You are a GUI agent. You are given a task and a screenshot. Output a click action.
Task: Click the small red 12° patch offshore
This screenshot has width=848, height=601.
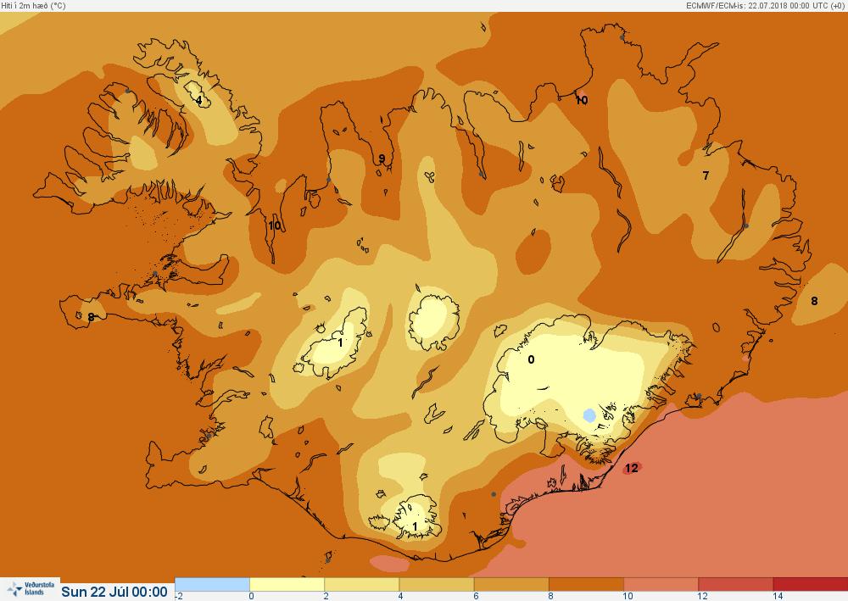point(631,468)
